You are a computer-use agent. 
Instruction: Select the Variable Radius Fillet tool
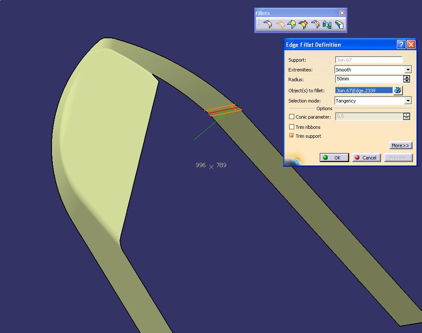(291, 25)
